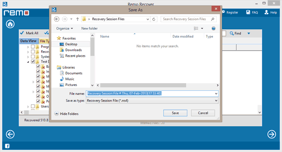The image size is (282, 152).
Task: Open the FAQ book icon
Action: [x=248, y=12]
